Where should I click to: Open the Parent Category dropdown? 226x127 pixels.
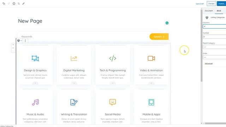pos(214,47)
